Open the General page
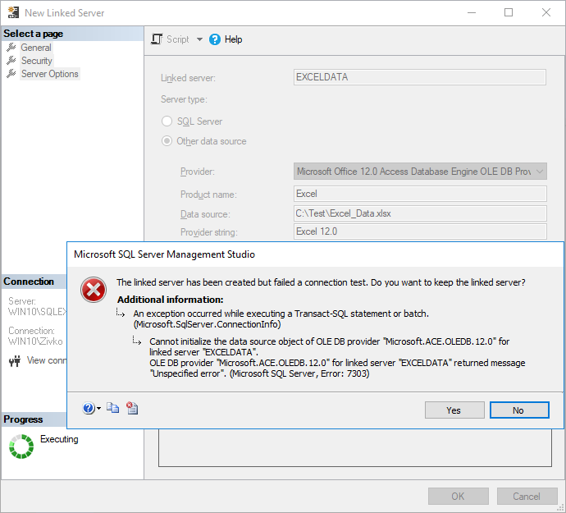 tap(36, 48)
